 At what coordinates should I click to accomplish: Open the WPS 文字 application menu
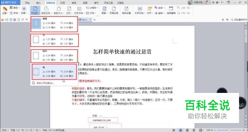[x=10, y=3]
